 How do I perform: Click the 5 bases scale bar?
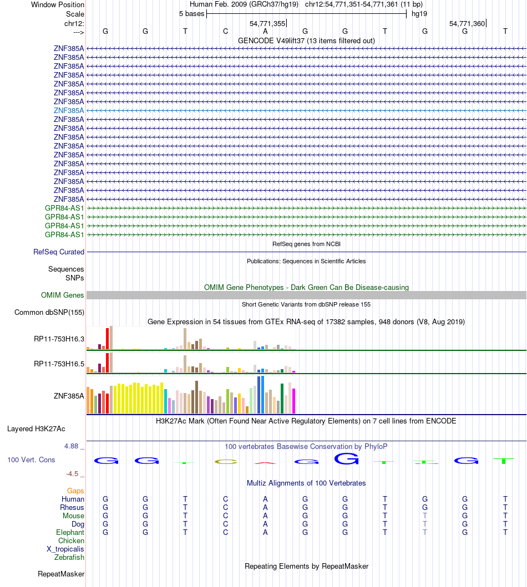(x=306, y=14)
